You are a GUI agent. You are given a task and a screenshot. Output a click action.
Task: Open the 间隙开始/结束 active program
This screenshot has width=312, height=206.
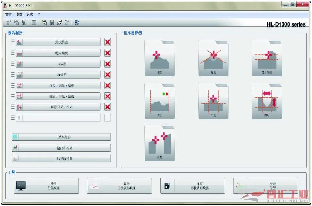click(58, 107)
